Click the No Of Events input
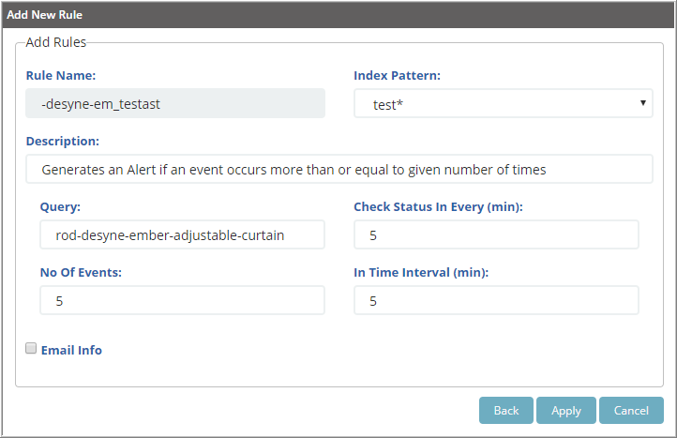Screen dimensions: 677x438 182,300
